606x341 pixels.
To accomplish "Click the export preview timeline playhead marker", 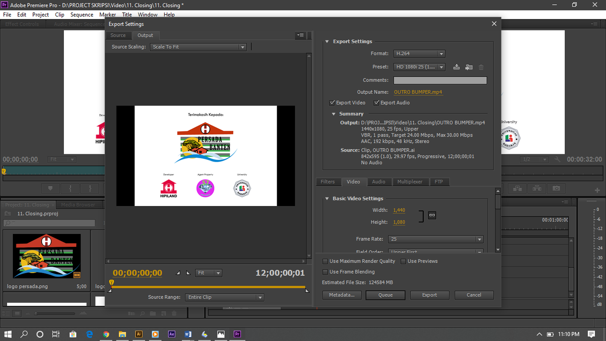I will pyautogui.click(x=111, y=283).
